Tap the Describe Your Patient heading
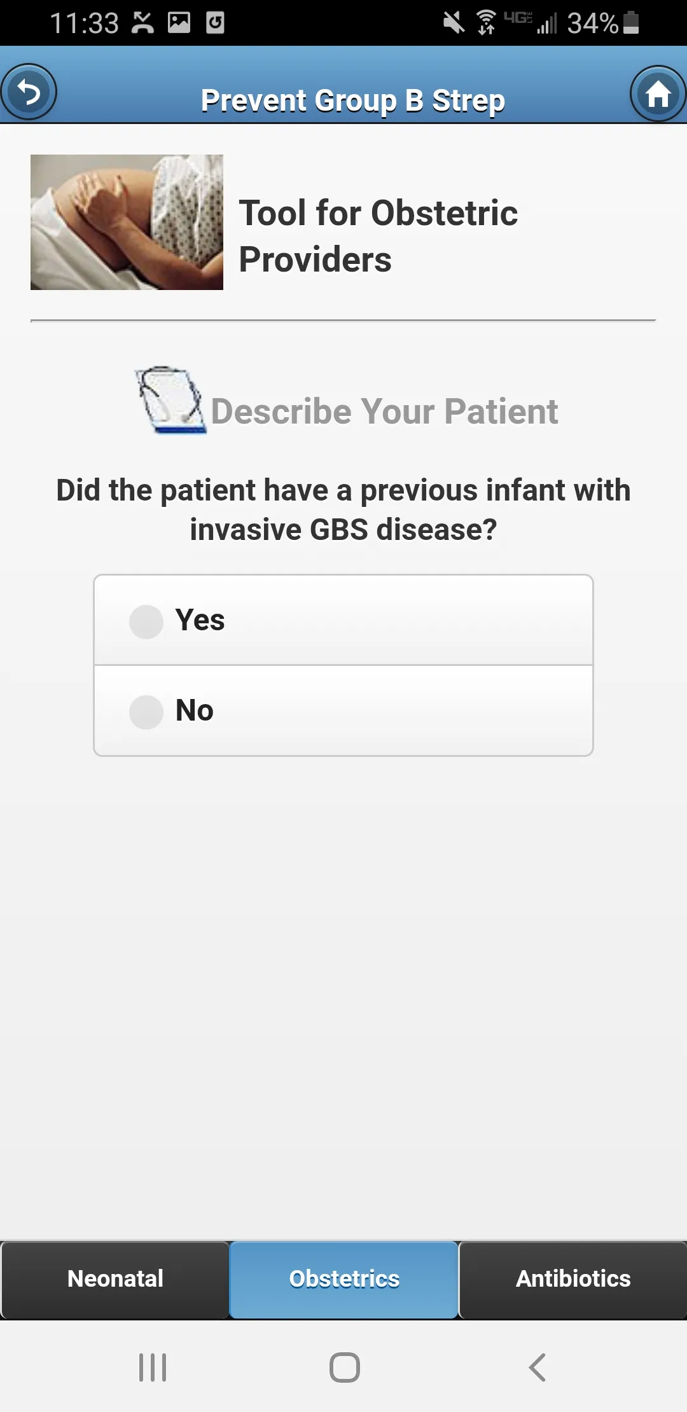This screenshot has width=687, height=1412. coord(384,411)
